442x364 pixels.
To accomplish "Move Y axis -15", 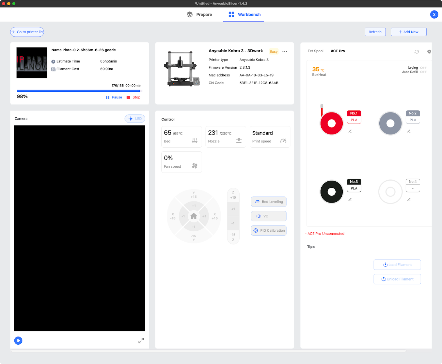I will (x=194, y=238).
